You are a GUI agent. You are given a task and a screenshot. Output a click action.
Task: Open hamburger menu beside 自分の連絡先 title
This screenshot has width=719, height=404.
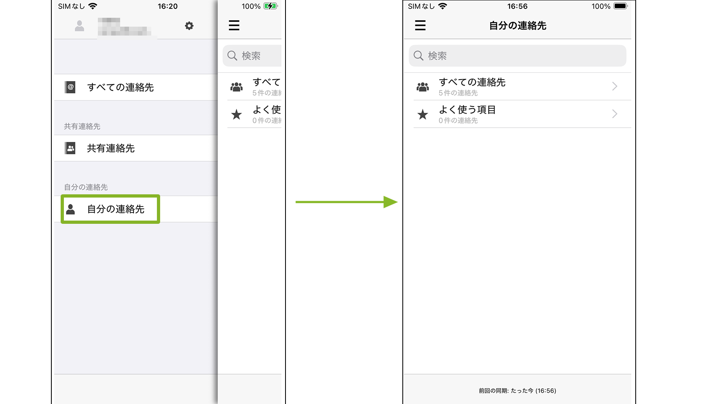point(420,25)
